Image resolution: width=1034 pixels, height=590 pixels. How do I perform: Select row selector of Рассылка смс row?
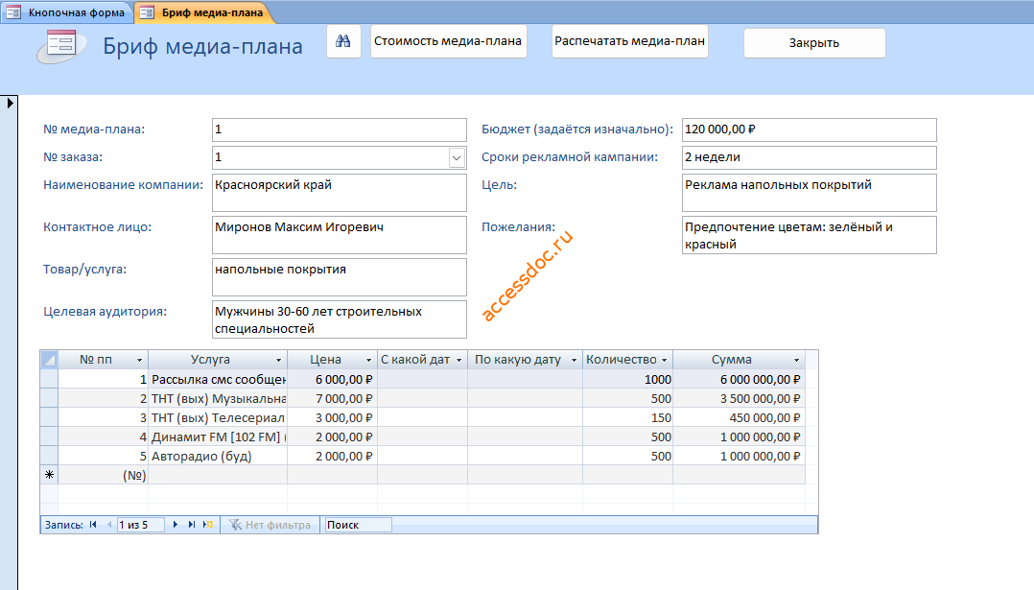(x=49, y=379)
